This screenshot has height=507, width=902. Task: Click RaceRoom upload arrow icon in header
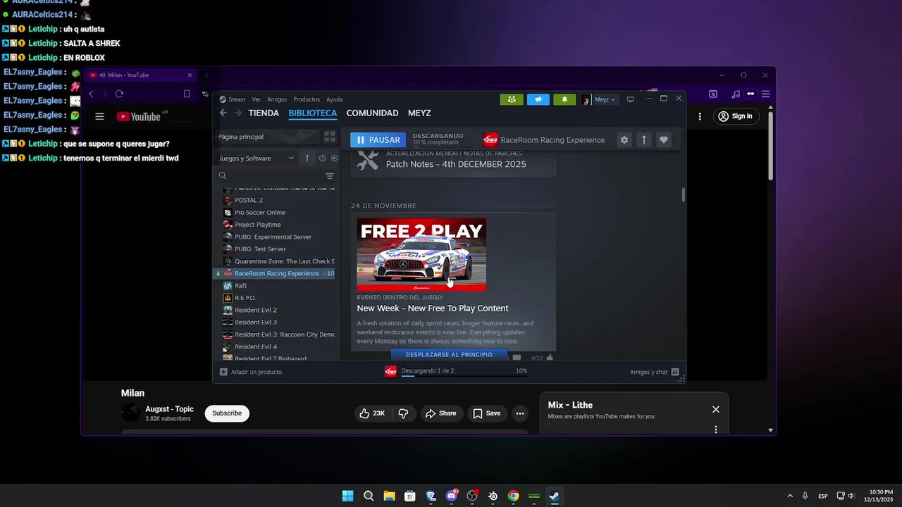[643, 140]
